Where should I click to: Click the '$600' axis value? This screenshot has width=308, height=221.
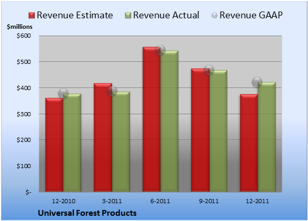tap(24, 36)
